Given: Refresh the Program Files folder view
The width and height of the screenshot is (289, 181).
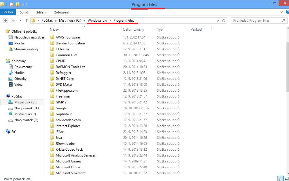Looking at the screenshot, I should click(x=224, y=21).
